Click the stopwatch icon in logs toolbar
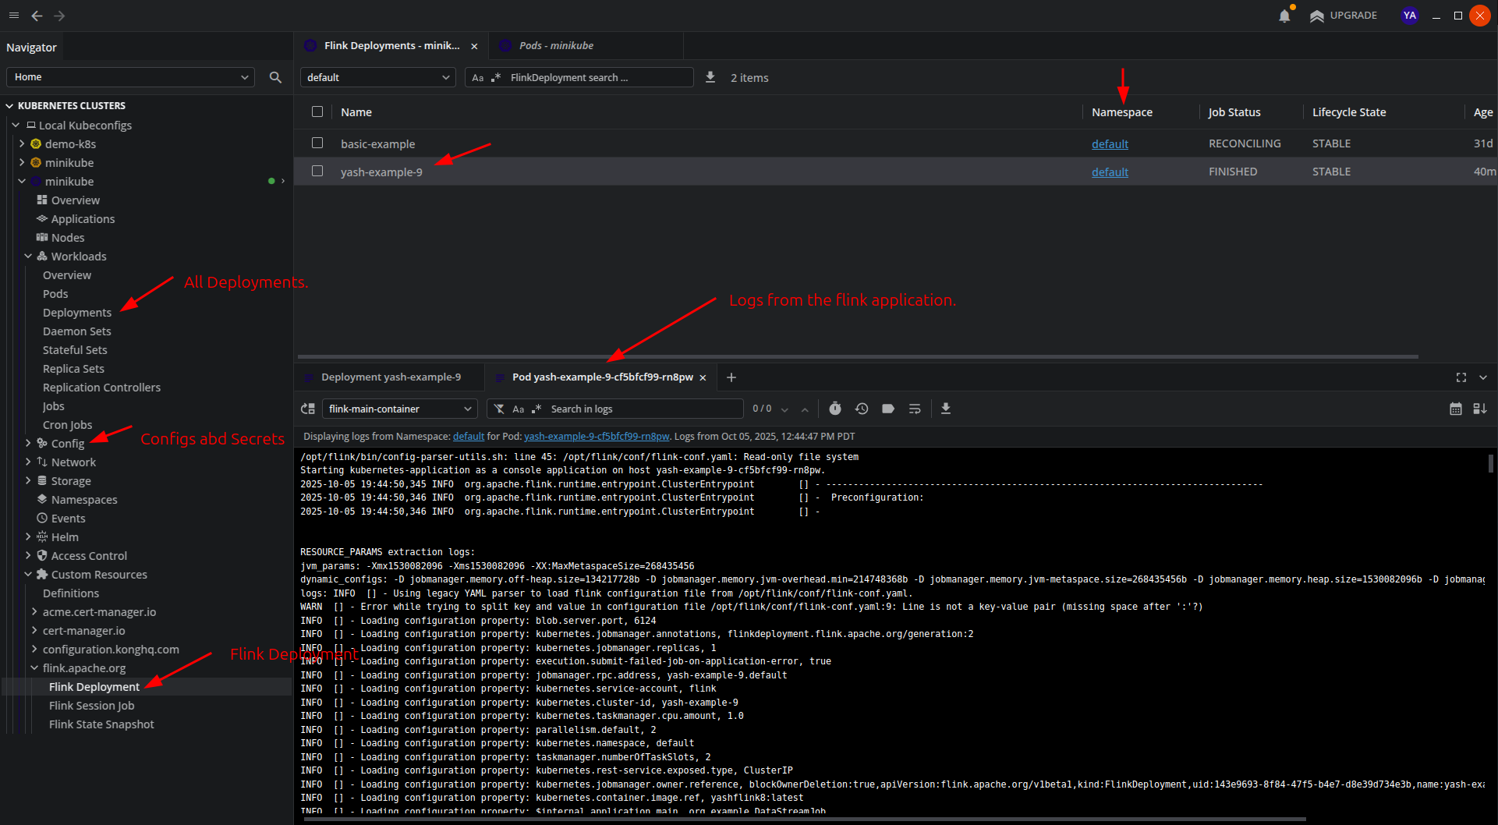 click(835, 409)
